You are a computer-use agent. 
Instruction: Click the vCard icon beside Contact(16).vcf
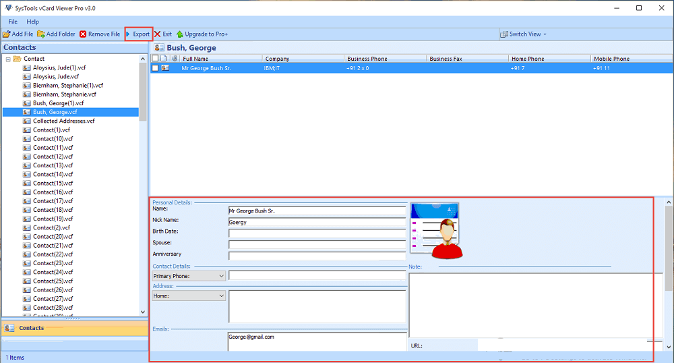coord(27,192)
